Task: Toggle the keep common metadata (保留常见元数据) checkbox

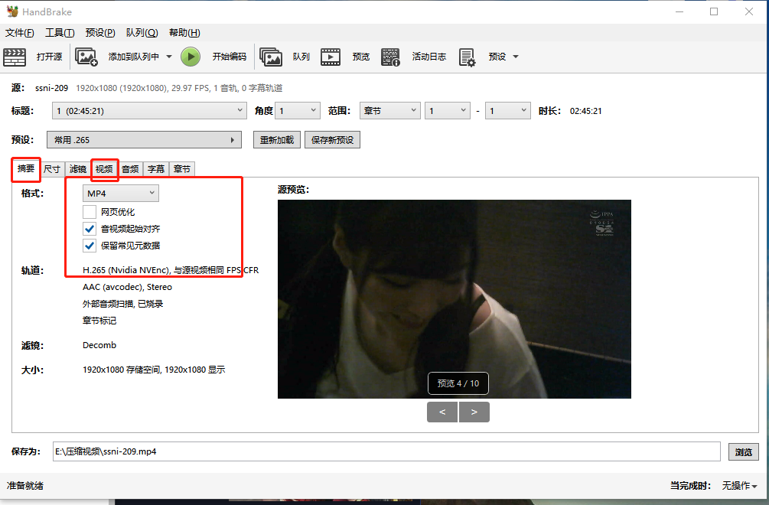Action: [90, 246]
